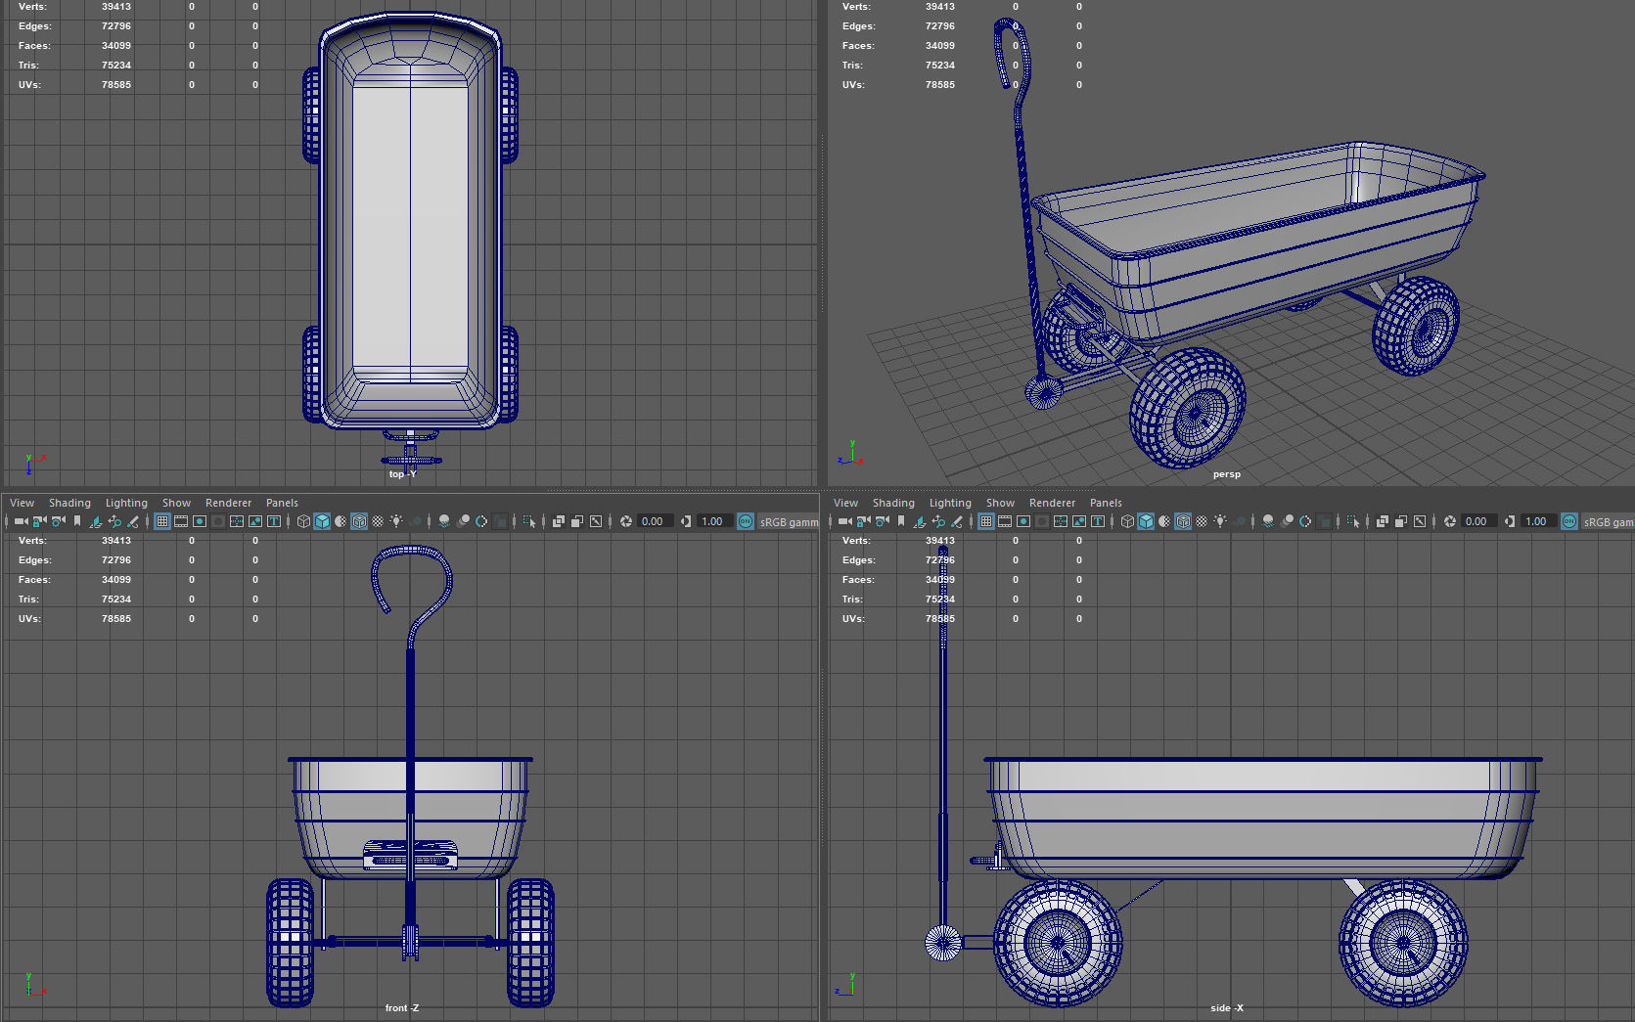1635x1022 pixels.
Task: Open Panels menu in front panel
Action: [x=282, y=503]
